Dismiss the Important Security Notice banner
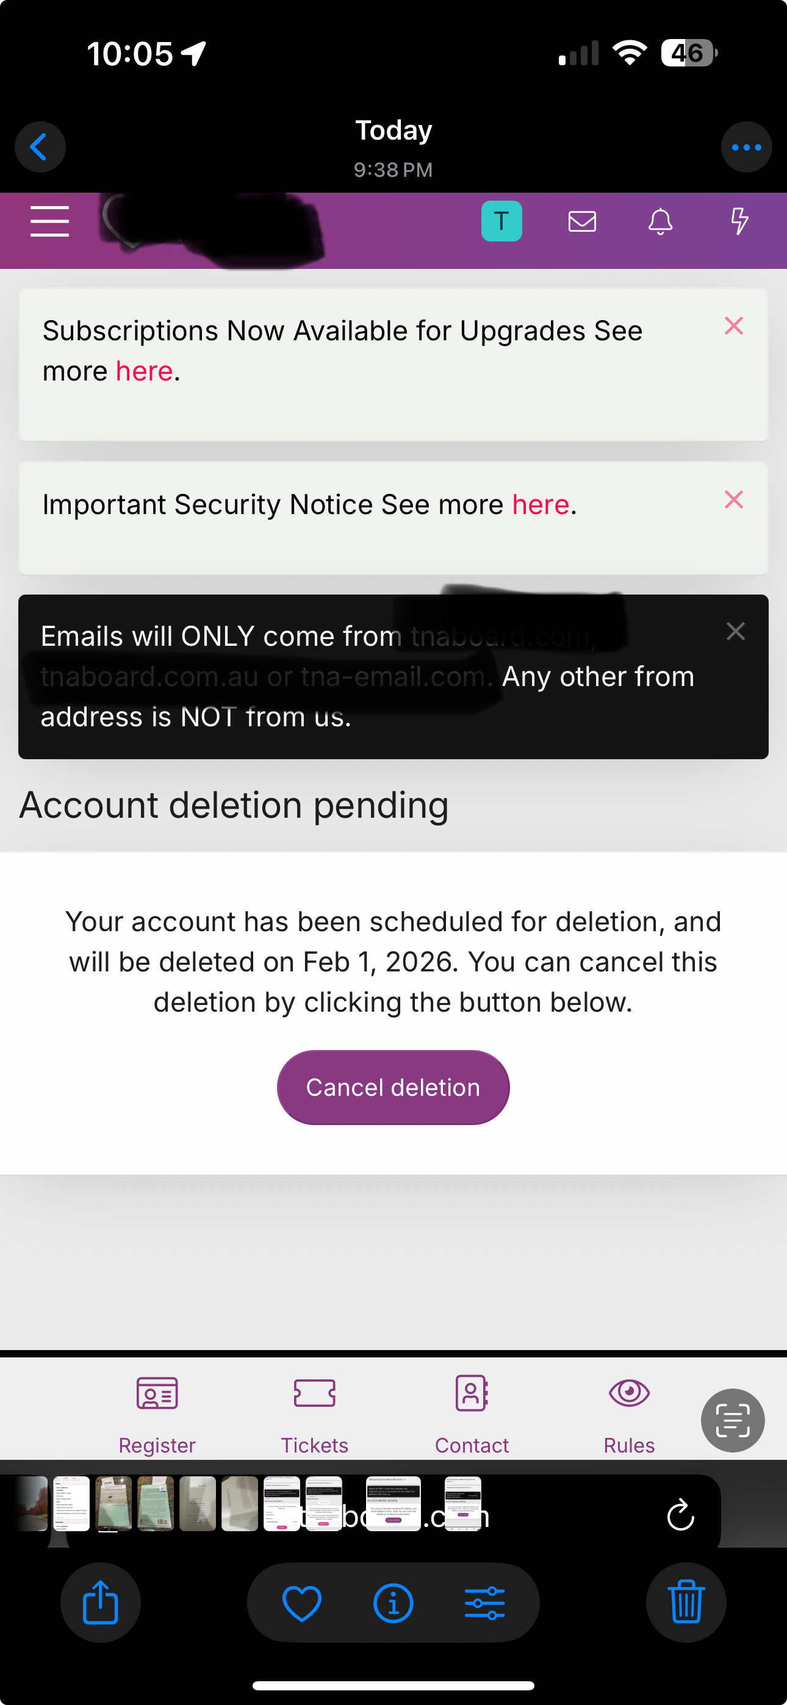The height and width of the screenshot is (1705, 787). (x=734, y=499)
